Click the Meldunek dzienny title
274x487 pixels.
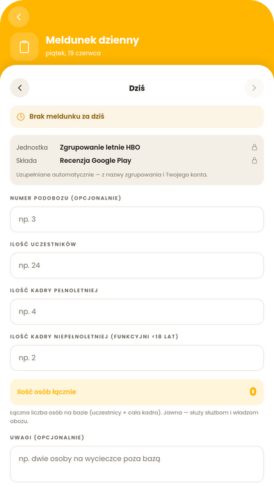coord(92,40)
